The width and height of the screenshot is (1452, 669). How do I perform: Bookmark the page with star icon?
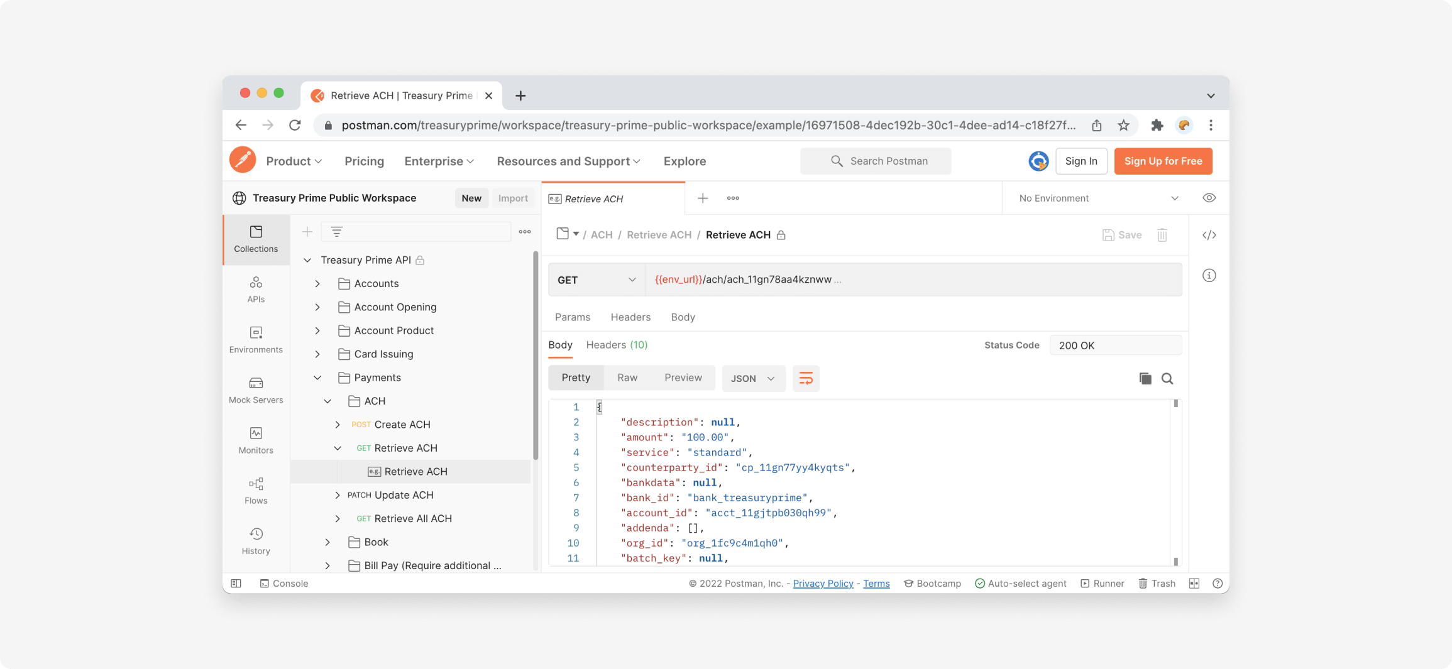pos(1123,125)
